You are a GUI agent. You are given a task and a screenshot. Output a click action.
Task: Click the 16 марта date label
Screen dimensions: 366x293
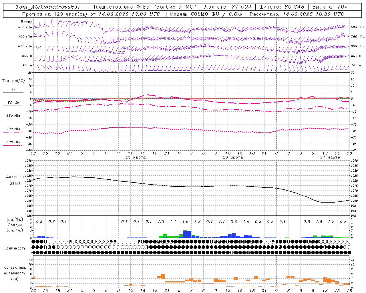(233, 157)
